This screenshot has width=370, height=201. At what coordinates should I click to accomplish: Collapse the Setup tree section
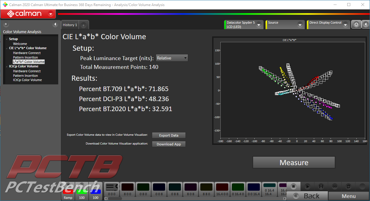(x=7, y=39)
